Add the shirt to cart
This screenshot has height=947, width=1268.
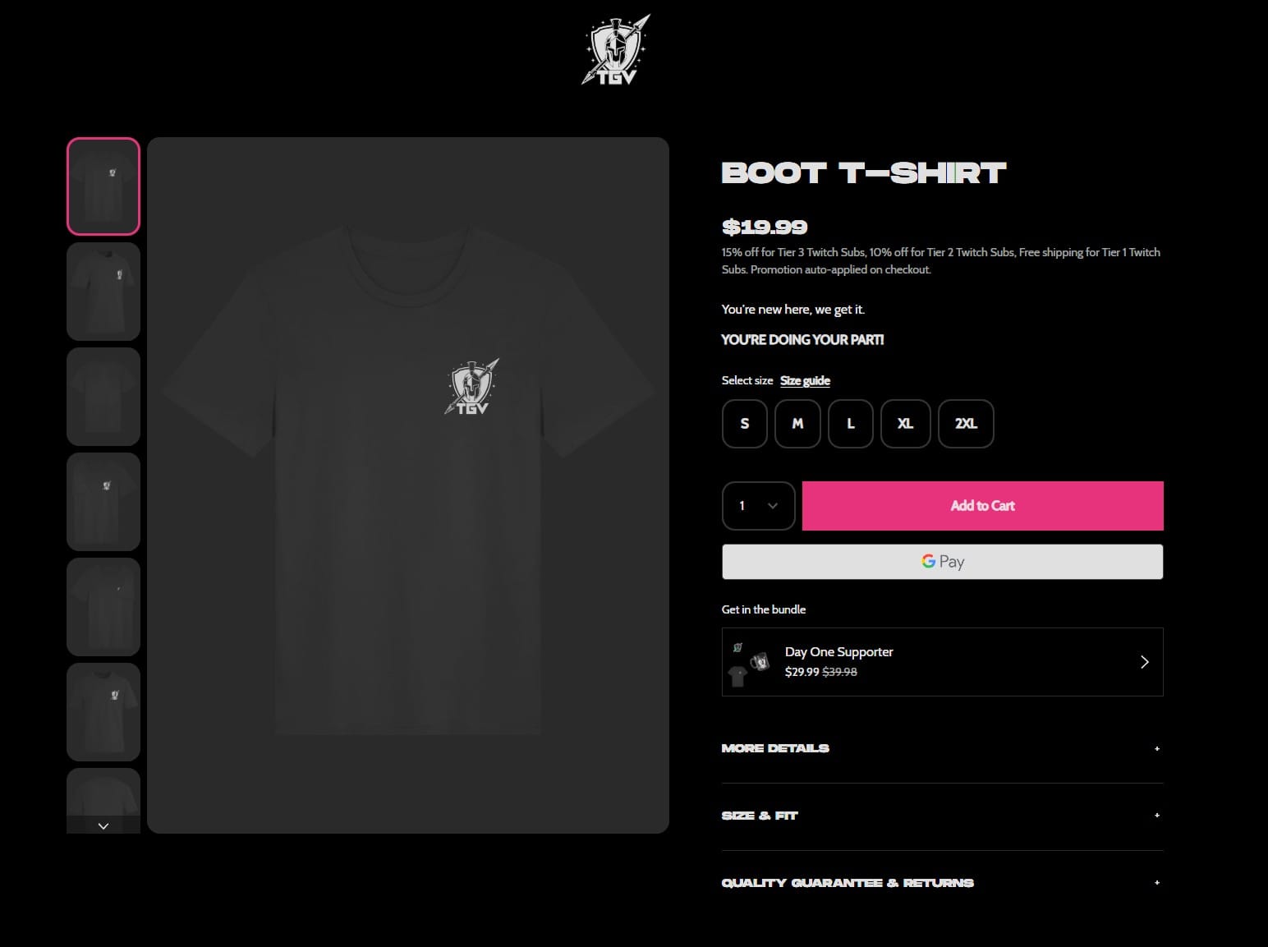(x=982, y=506)
